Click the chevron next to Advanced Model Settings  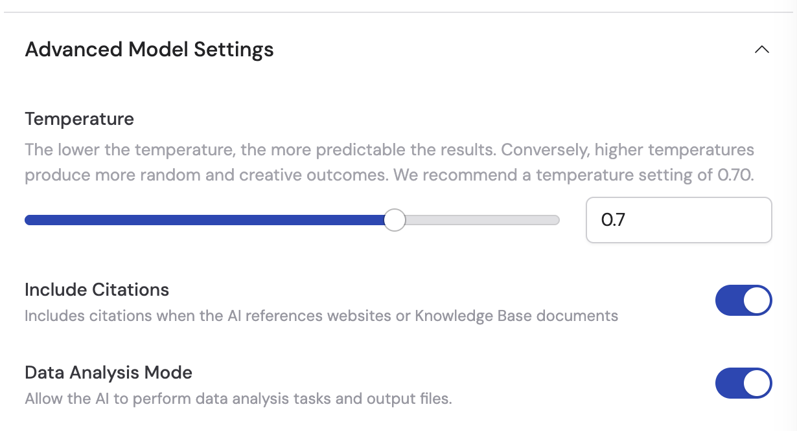click(763, 49)
